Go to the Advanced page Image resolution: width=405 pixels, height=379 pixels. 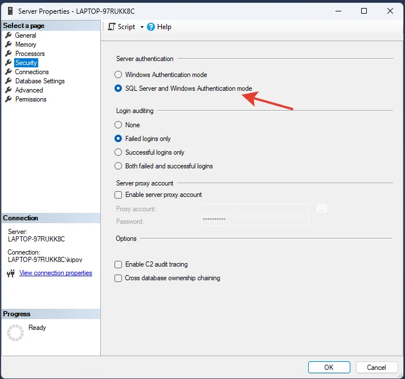(28, 90)
